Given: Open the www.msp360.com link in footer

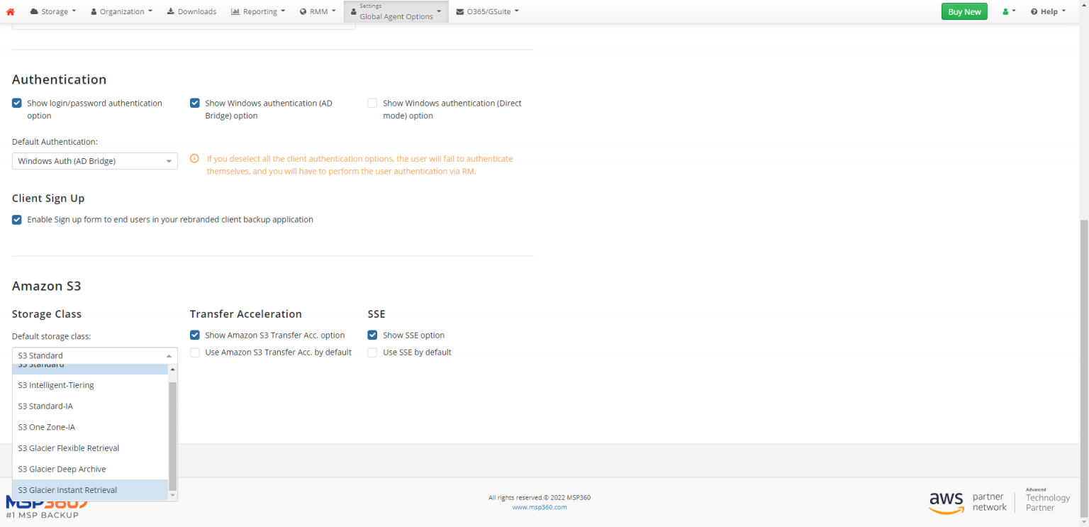Looking at the screenshot, I should pyautogui.click(x=540, y=506).
